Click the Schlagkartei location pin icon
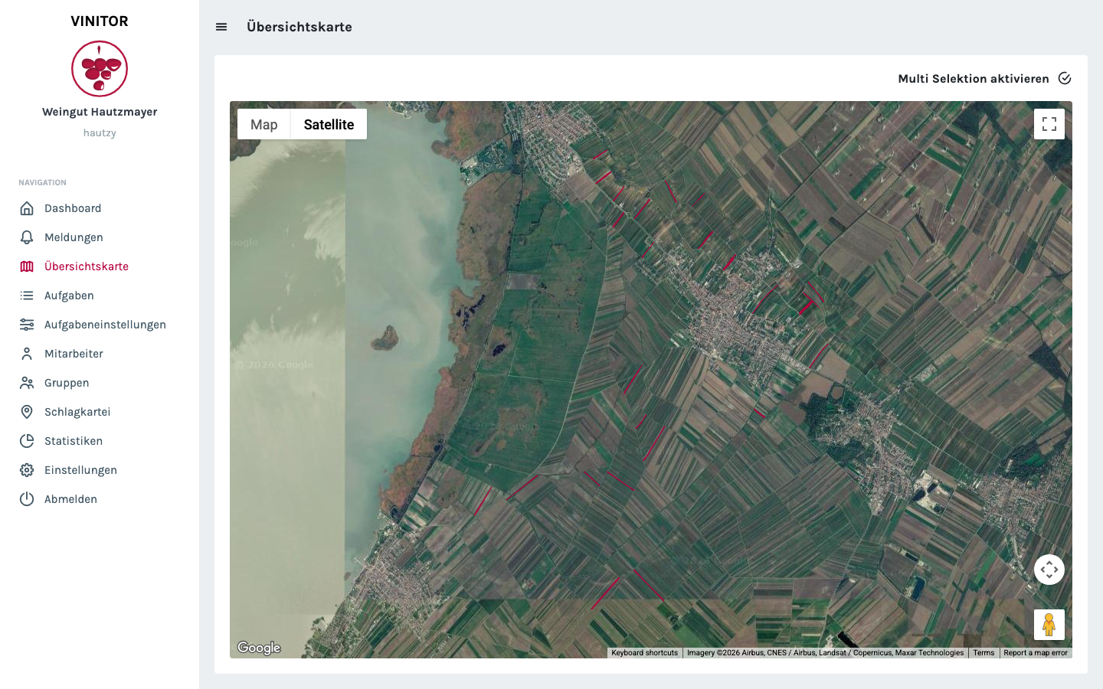 27,412
